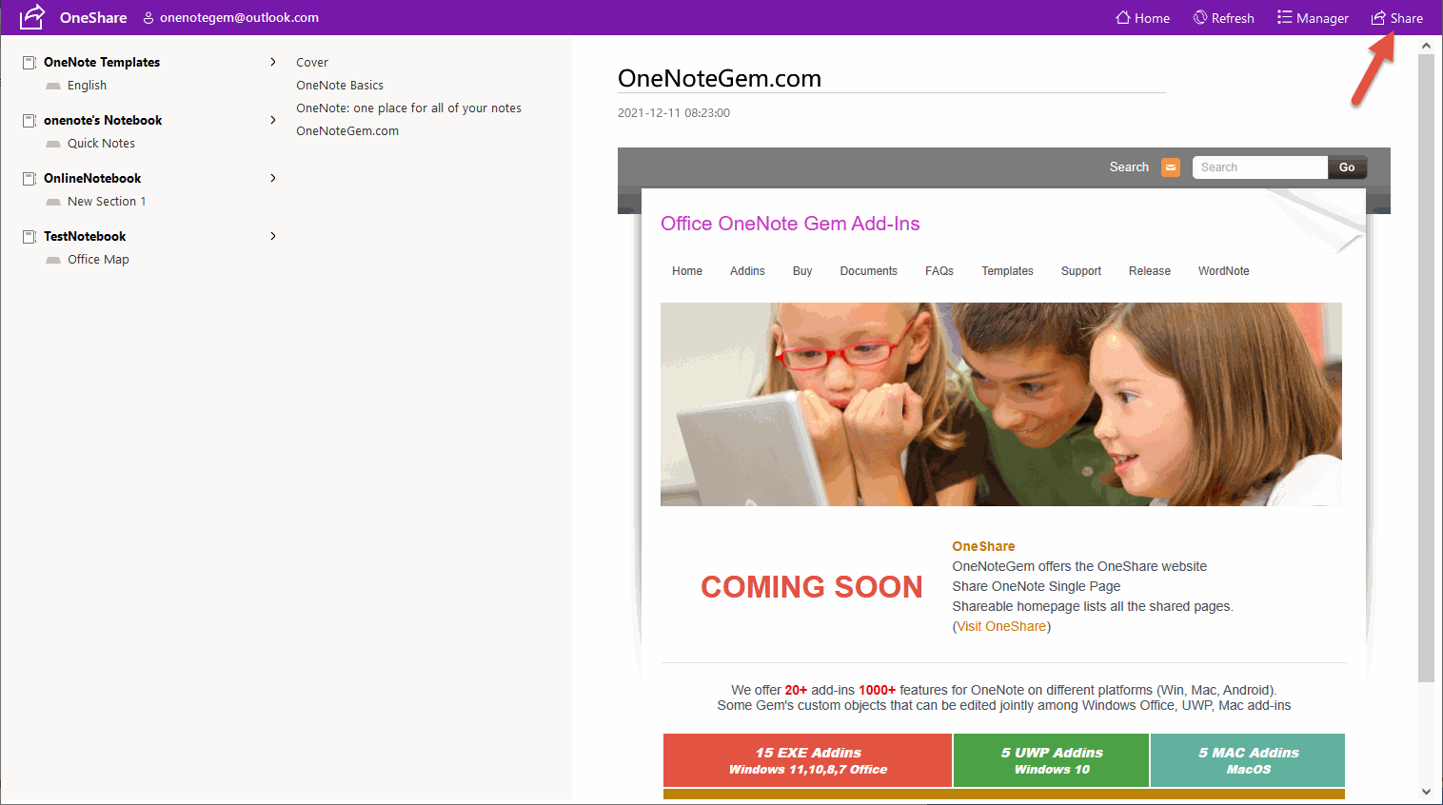
Task: Open the OneNoteGem.com page in list
Action: click(x=347, y=131)
